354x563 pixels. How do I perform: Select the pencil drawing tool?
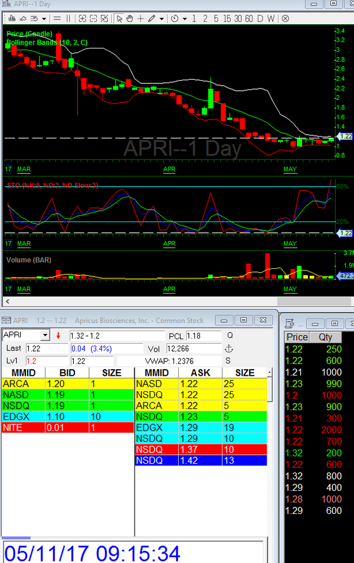point(152,18)
